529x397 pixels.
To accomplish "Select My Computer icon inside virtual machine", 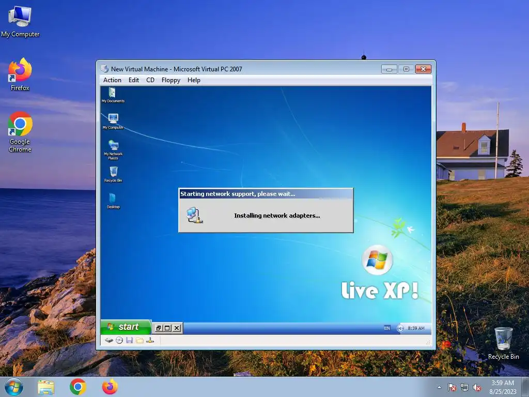I will point(113,121).
